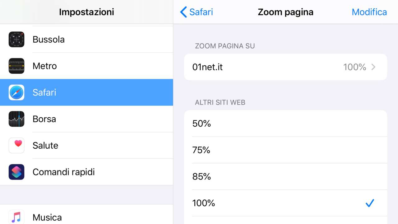398x224 pixels.
Task: Tap the Comandi rapidi icon
Action: click(x=16, y=172)
